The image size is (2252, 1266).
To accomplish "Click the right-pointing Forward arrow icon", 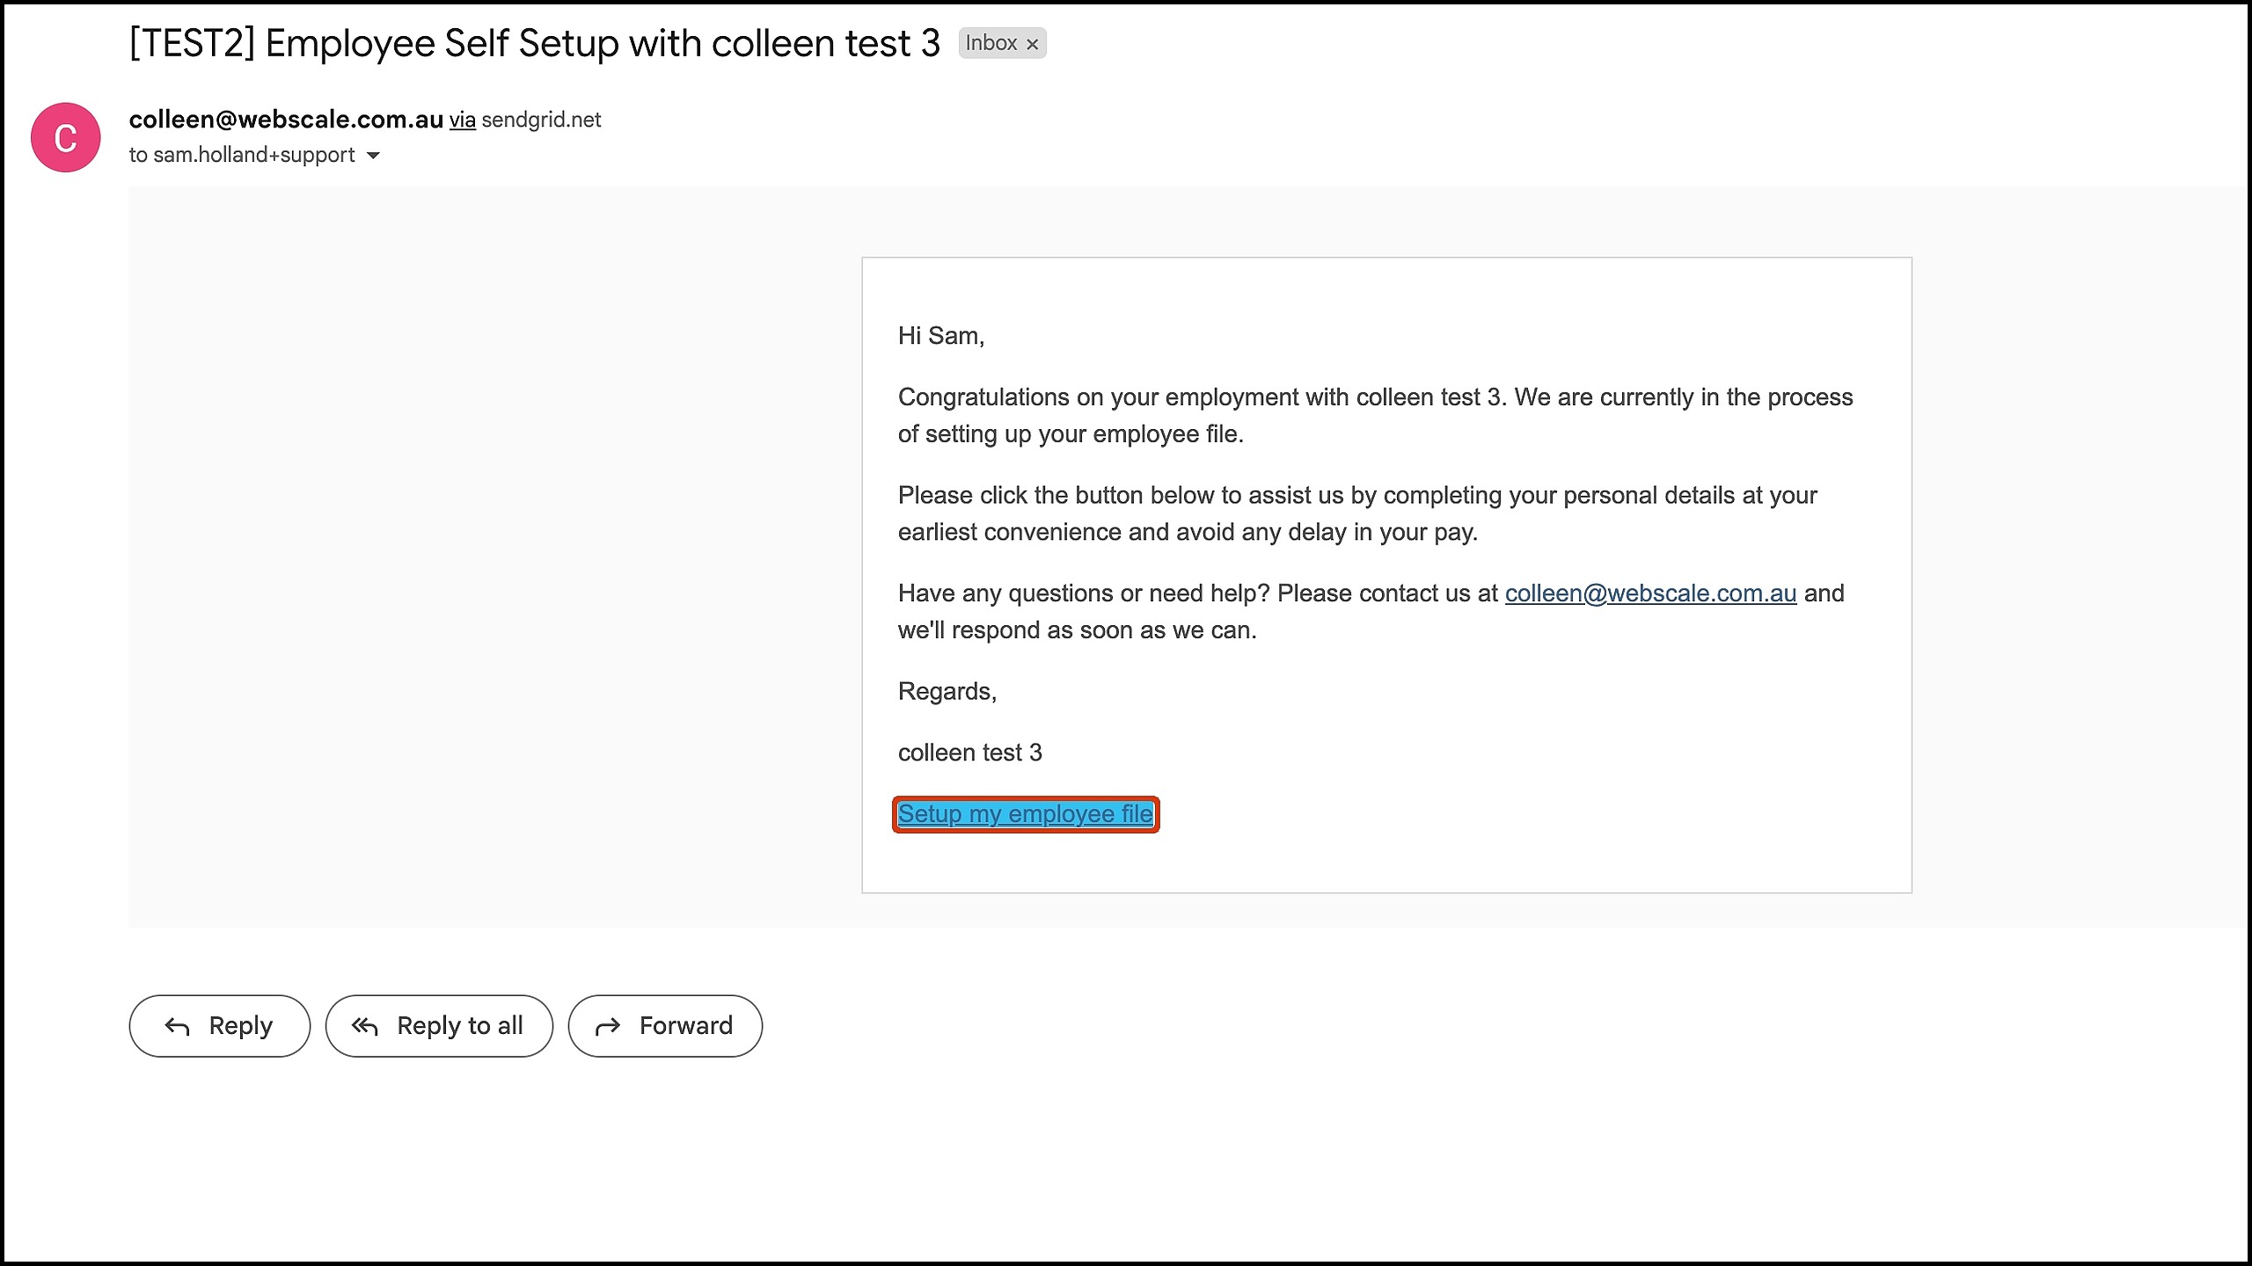I will (608, 1026).
